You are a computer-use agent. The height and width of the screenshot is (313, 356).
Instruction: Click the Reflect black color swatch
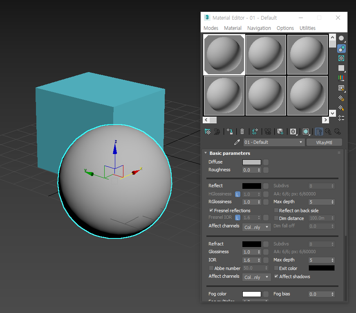(x=251, y=186)
